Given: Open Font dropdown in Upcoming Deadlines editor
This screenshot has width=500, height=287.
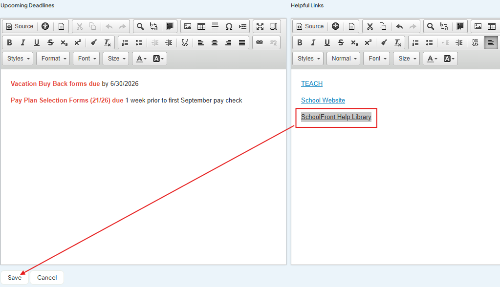Looking at the screenshot, I should click(87, 59).
